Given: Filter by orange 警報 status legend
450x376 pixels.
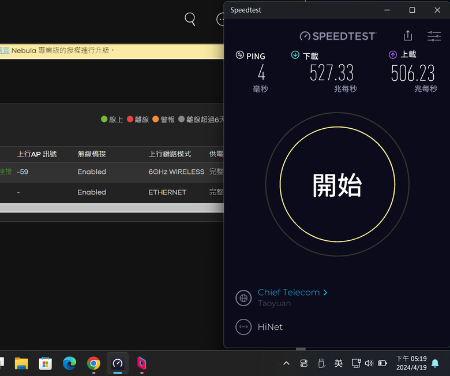Looking at the screenshot, I should [163, 119].
